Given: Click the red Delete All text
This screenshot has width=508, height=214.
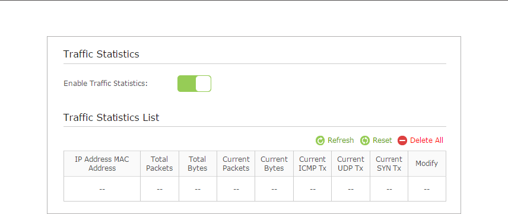Looking at the screenshot, I should (x=426, y=140).
